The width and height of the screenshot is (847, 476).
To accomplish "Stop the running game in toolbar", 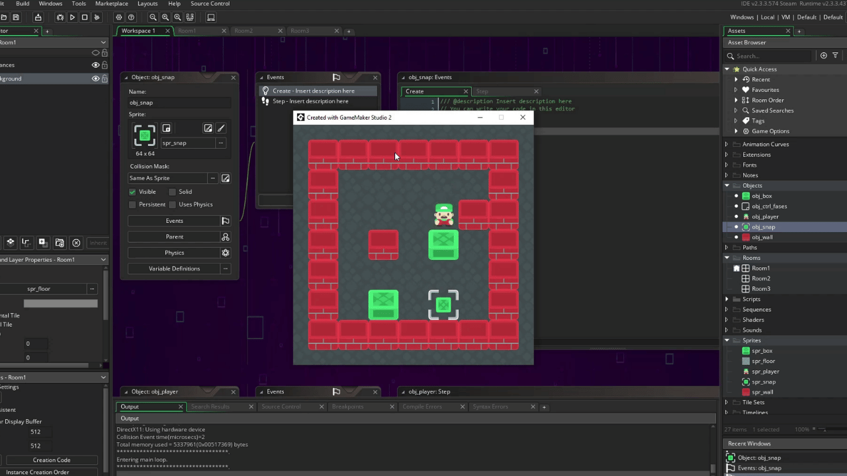I will click(x=85, y=17).
